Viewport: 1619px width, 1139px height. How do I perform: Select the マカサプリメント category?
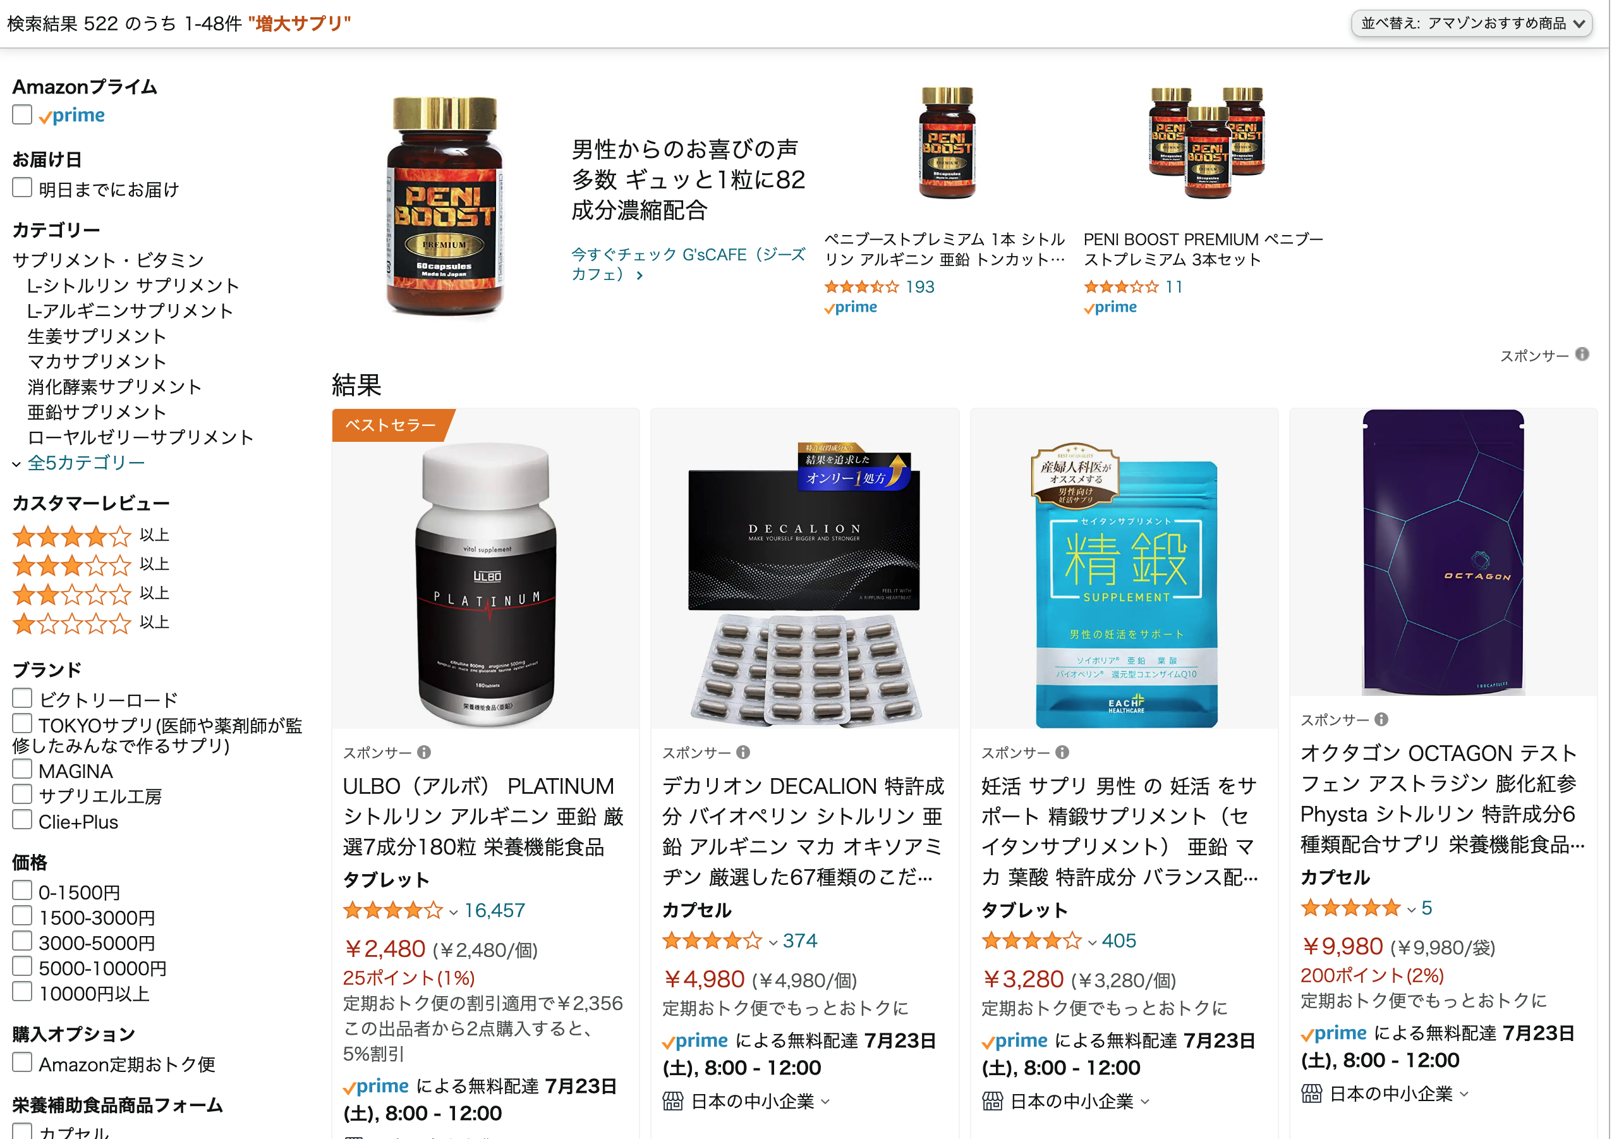pos(97,361)
